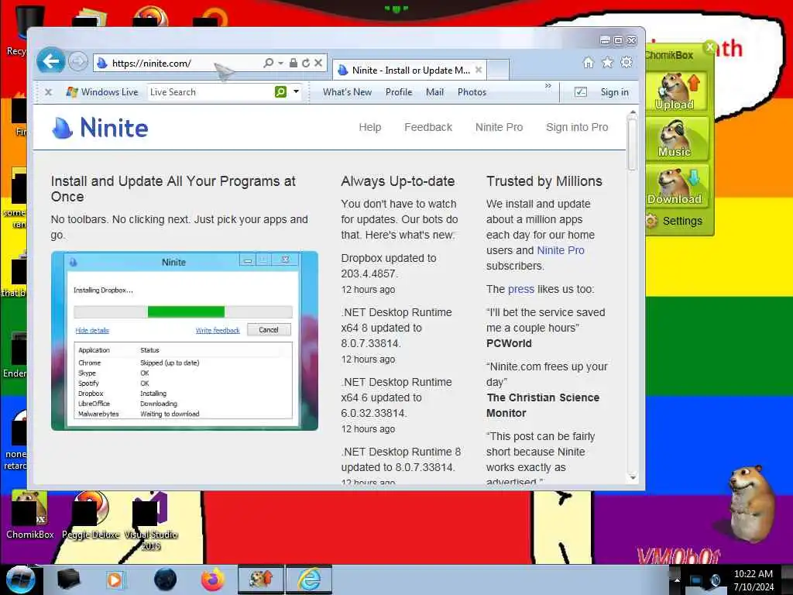Switch to Internet Explorer taskbar button
Viewport: 793px width, 595px height.
click(x=309, y=580)
